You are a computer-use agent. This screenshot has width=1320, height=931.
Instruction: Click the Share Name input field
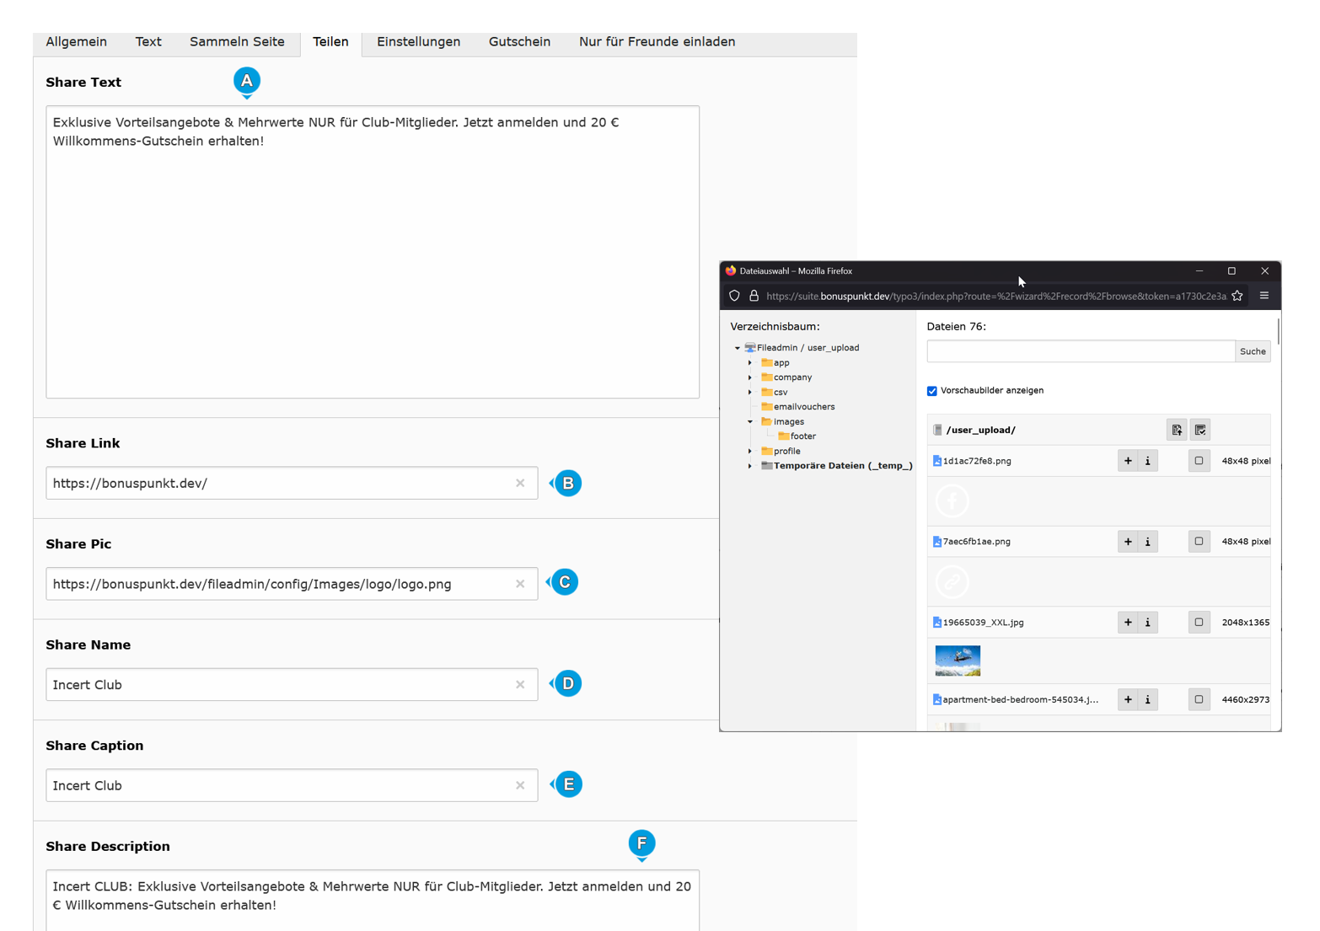292,685
